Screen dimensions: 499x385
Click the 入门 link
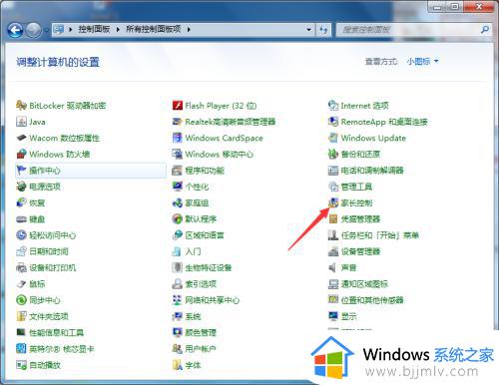(x=193, y=251)
